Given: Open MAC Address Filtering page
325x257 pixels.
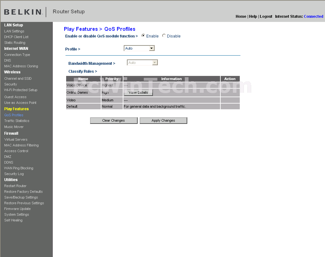Looking at the screenshot, I should pyautogui.click(x=21, y=145).
